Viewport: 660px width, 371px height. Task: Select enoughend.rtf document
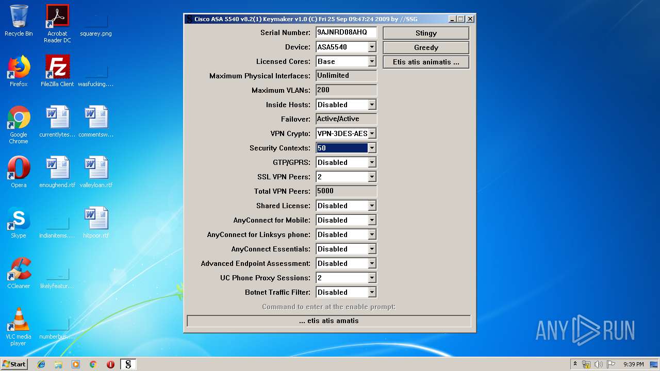(57, 172)
